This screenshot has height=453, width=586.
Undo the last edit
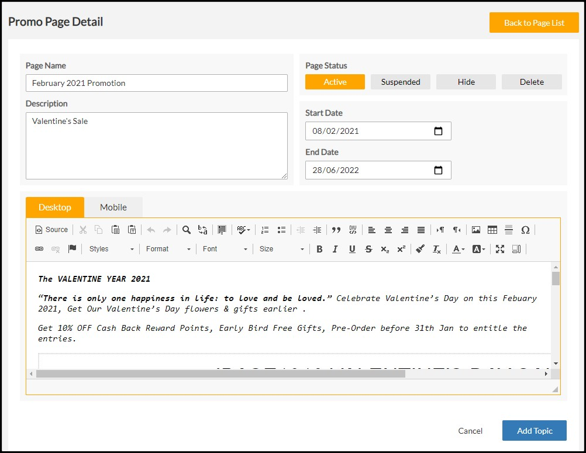[x=151, y=230]
